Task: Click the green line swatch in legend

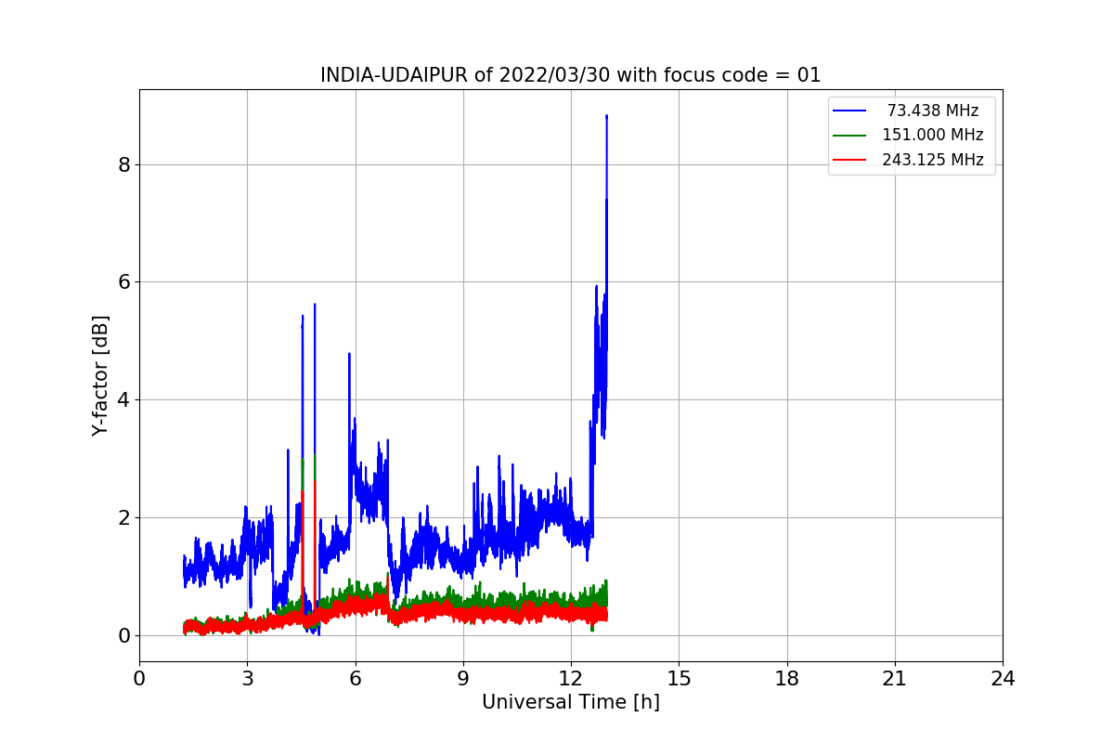Action: click(x=849, y=136)
